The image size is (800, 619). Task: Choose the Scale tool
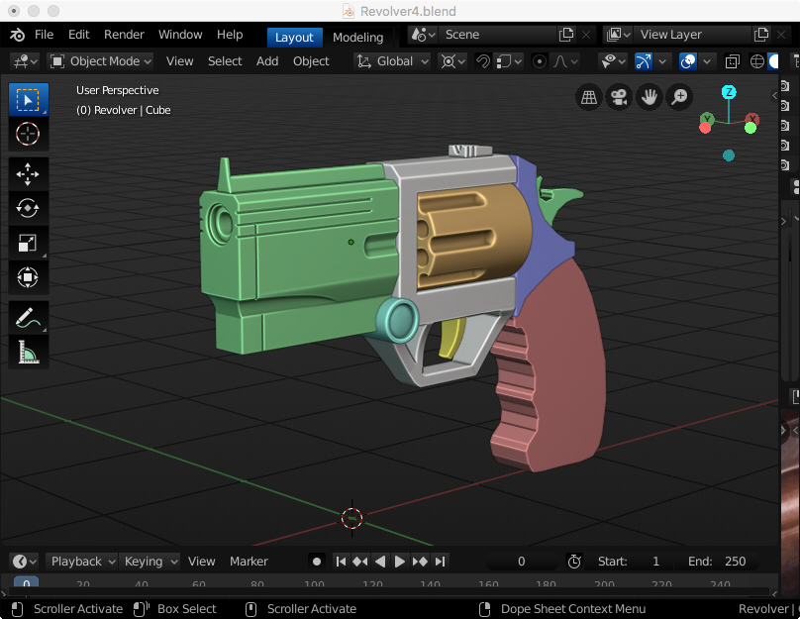(x=28, y=243)
